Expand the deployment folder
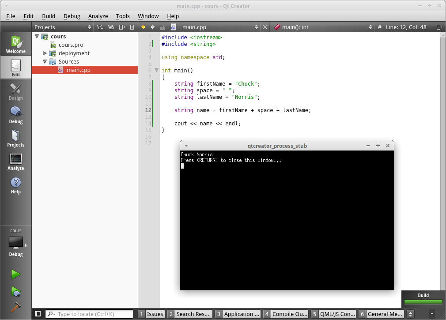The image size is (446, 320). 45,53
